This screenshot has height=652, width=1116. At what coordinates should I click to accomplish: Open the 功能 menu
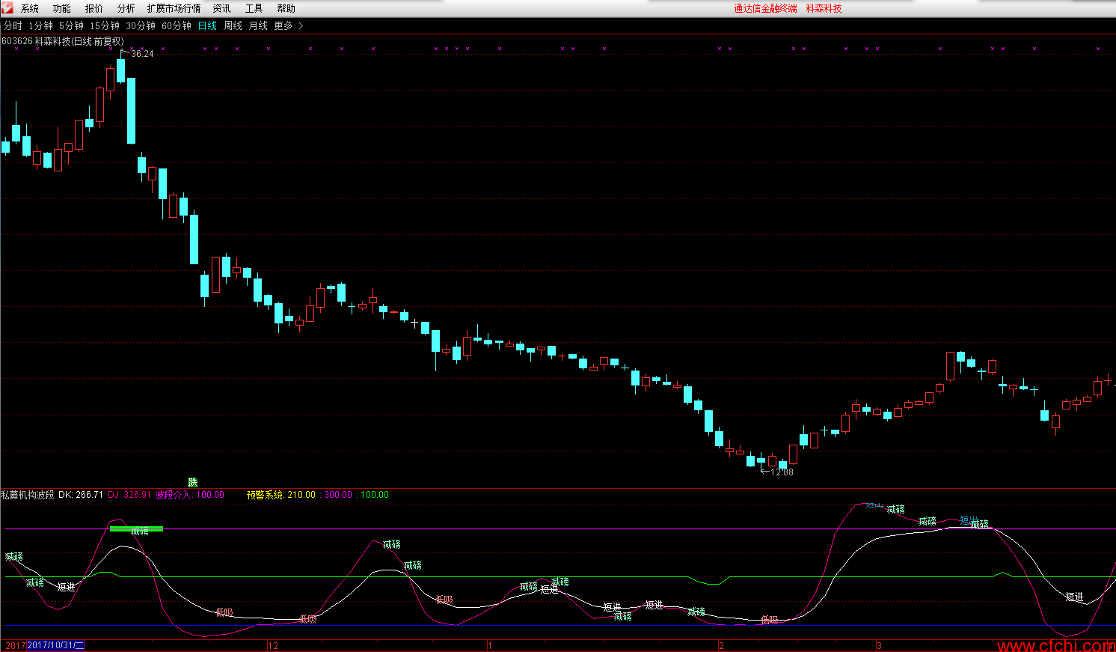pos(62,8)
